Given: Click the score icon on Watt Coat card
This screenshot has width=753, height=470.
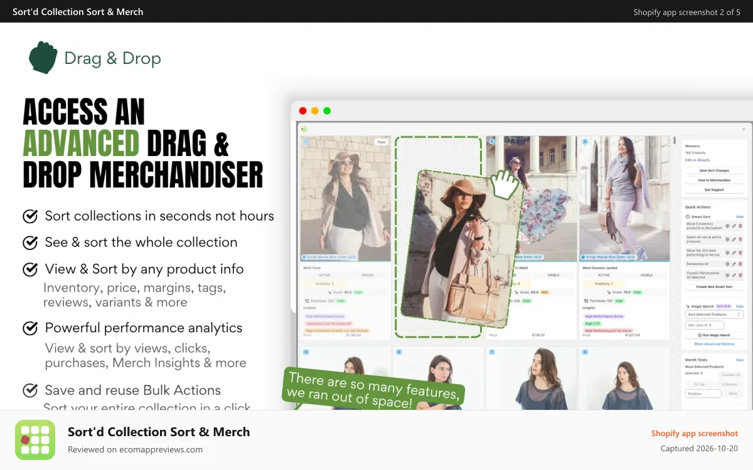Looking at the screenshot, I should (330, 292).
